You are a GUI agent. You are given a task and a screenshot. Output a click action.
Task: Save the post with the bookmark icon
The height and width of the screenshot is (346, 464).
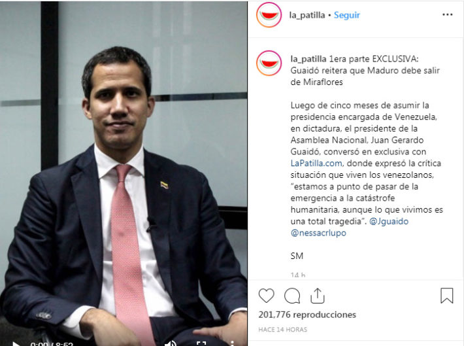tap(447, 296)
